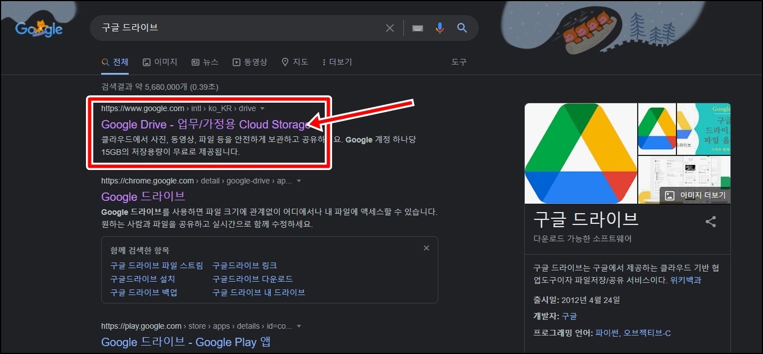Switch to the 지도 tab

(295, 62)
